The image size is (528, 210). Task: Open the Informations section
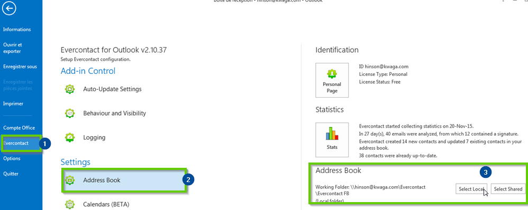point(17,30)
